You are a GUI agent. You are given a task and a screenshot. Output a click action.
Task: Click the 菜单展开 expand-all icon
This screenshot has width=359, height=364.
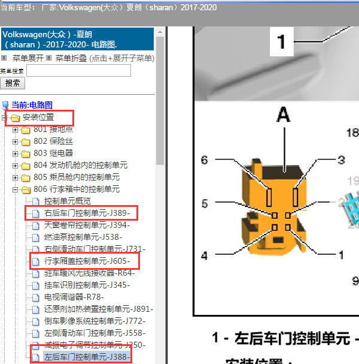click(4, 58)
